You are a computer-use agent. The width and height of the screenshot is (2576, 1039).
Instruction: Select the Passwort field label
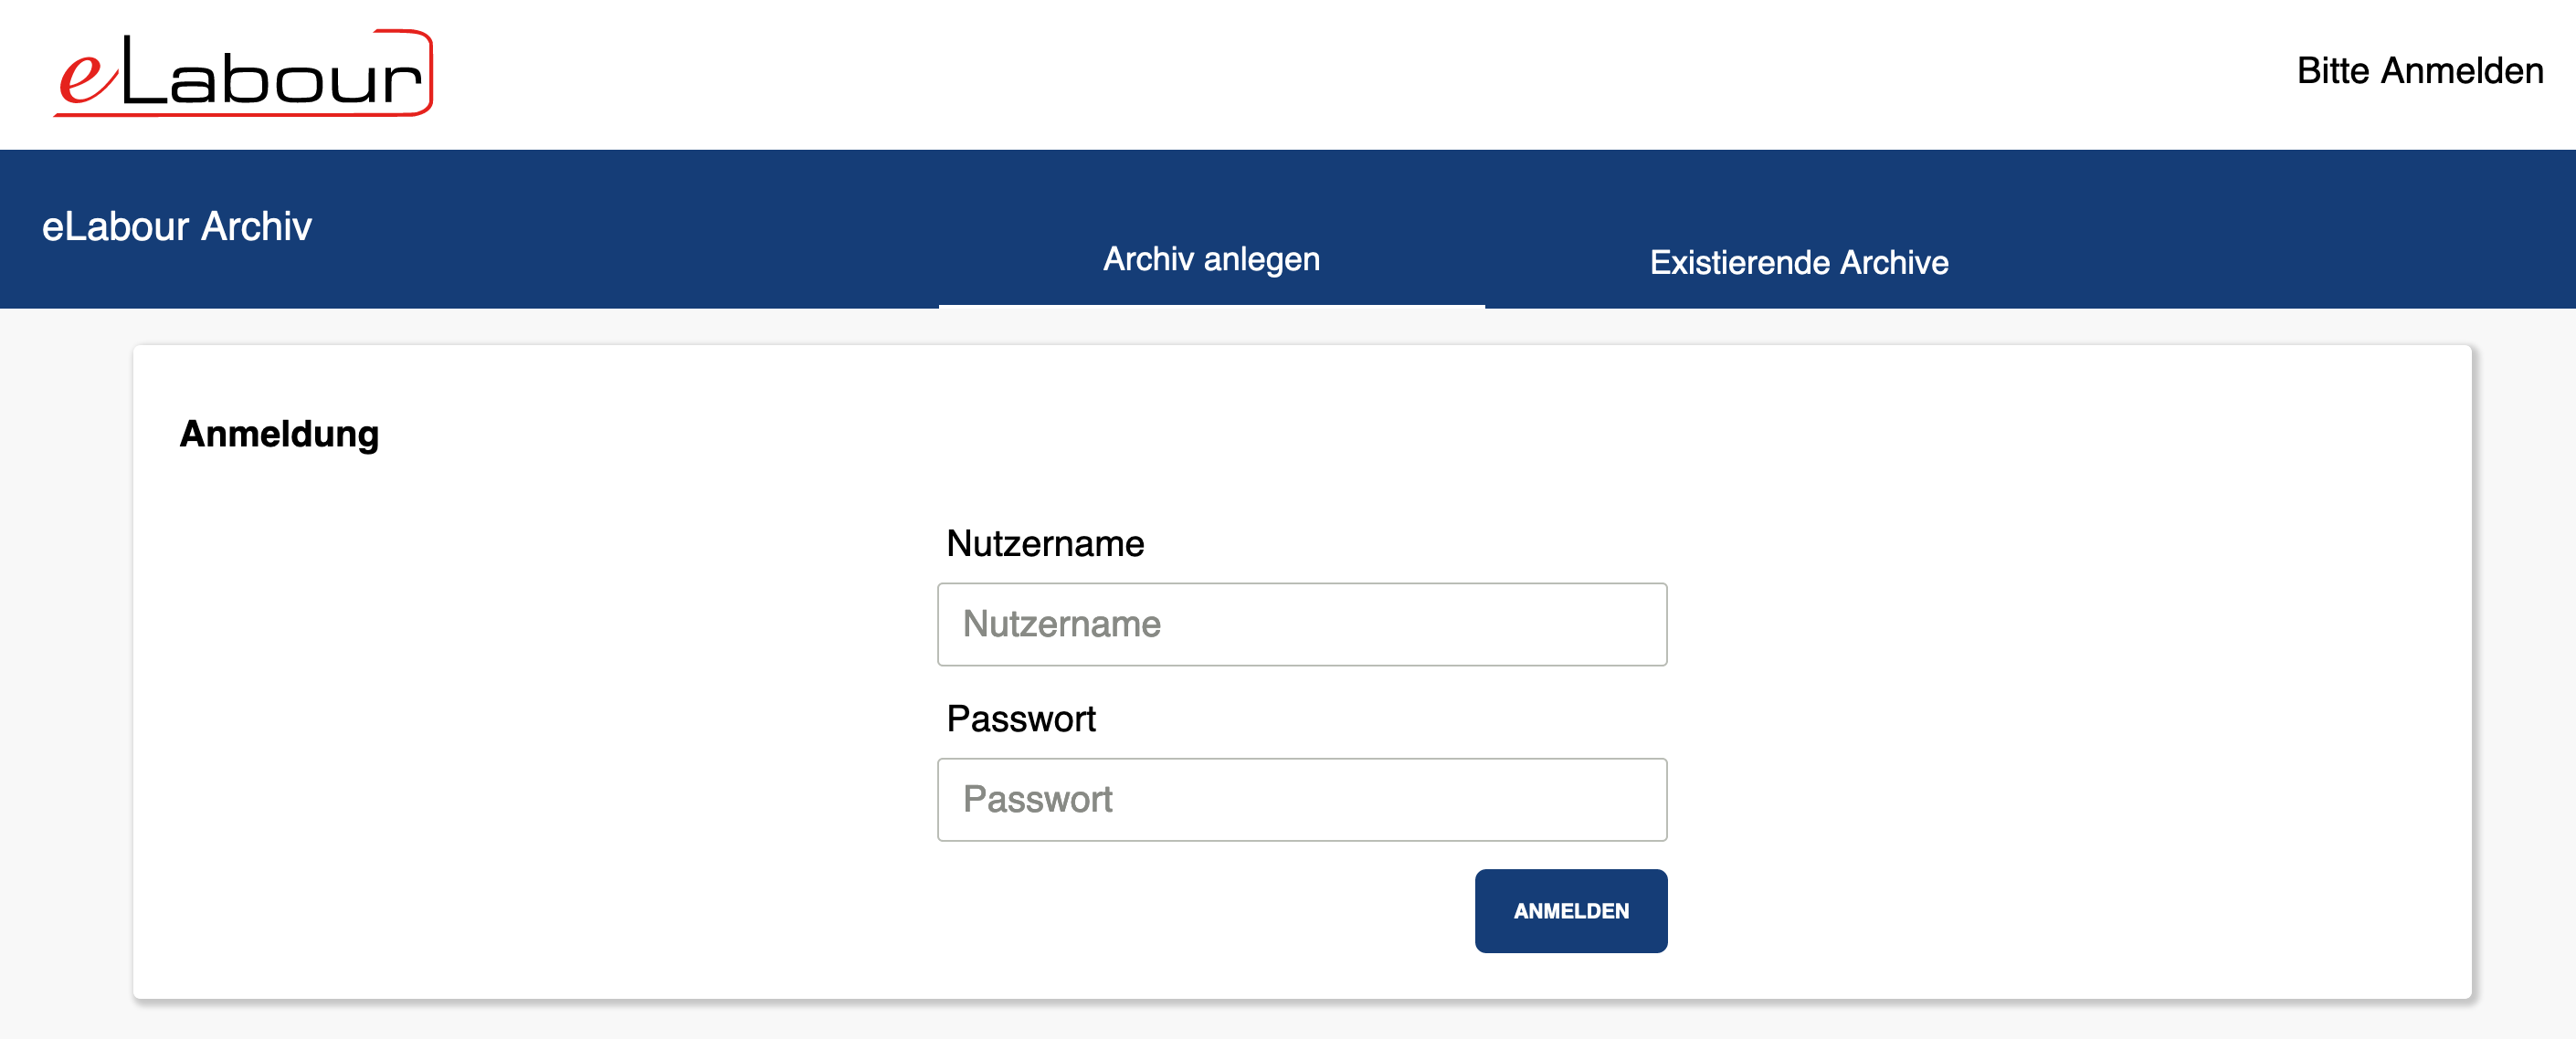pos(1021,719)
